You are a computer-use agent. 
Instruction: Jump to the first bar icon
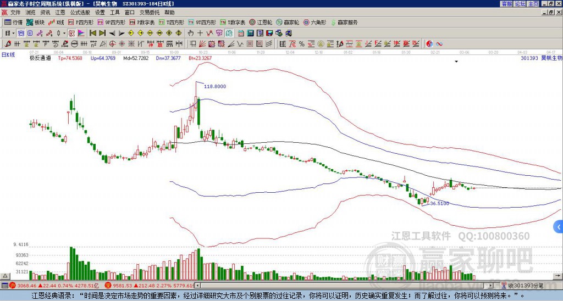pos(92,34)
